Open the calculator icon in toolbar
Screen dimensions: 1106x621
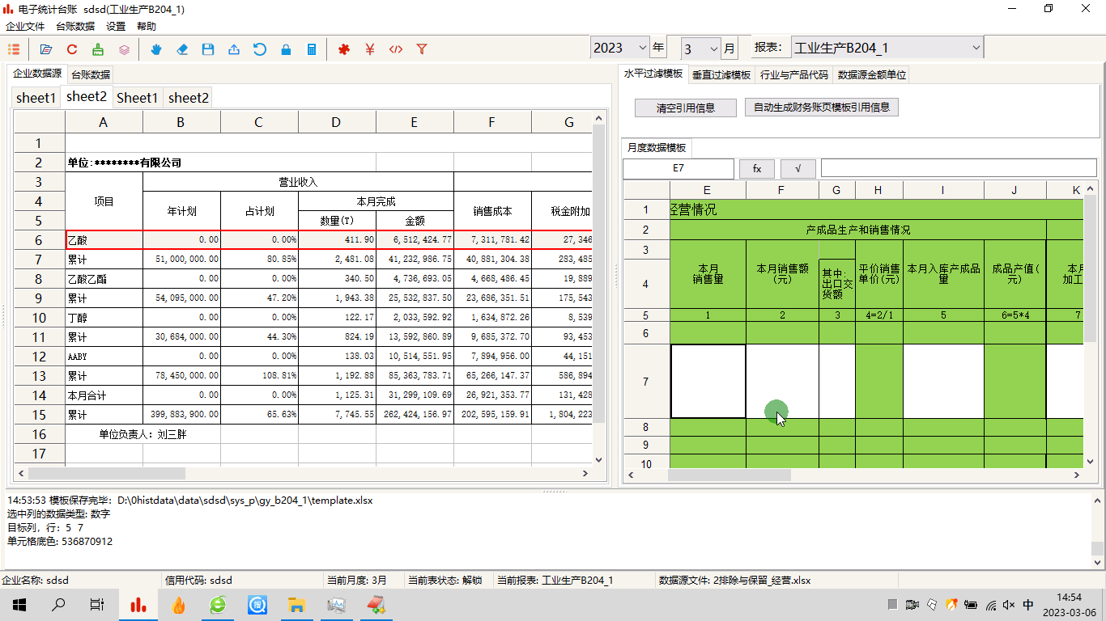pyautogui.click(x=312, y=49)
